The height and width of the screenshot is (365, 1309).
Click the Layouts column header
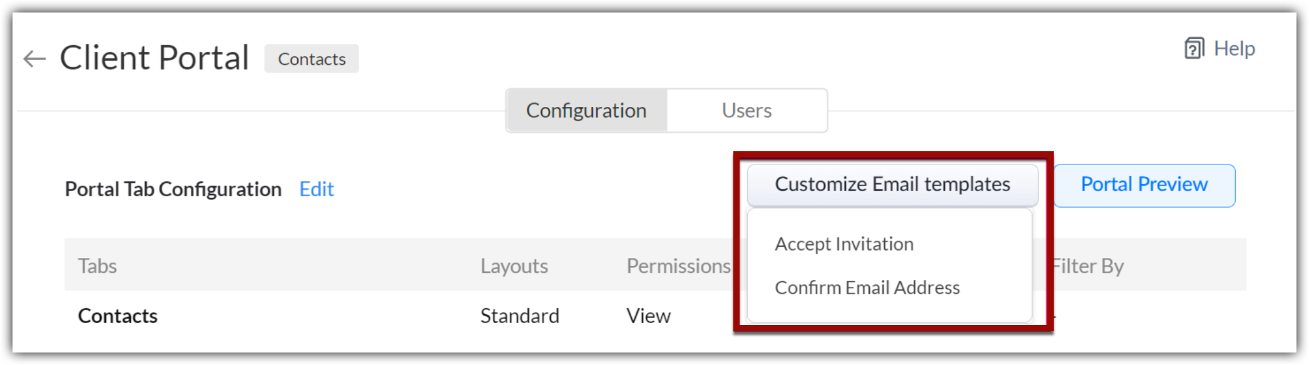(514, 266)
